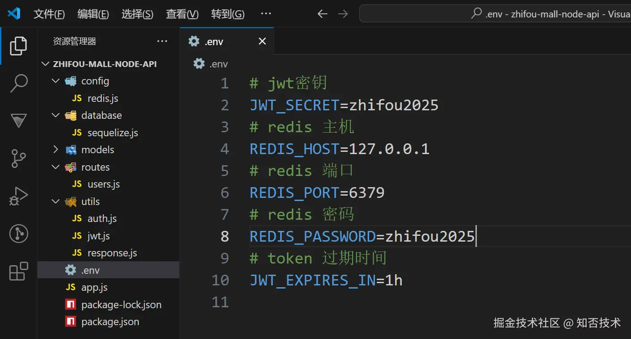Open the Run and Debug view
This screenshot has height=339, width=631.
coord(18,196)
